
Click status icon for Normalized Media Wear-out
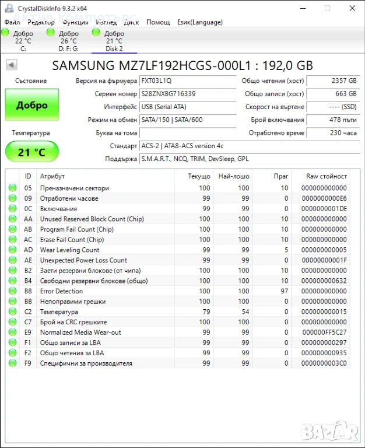click(13, 332)
